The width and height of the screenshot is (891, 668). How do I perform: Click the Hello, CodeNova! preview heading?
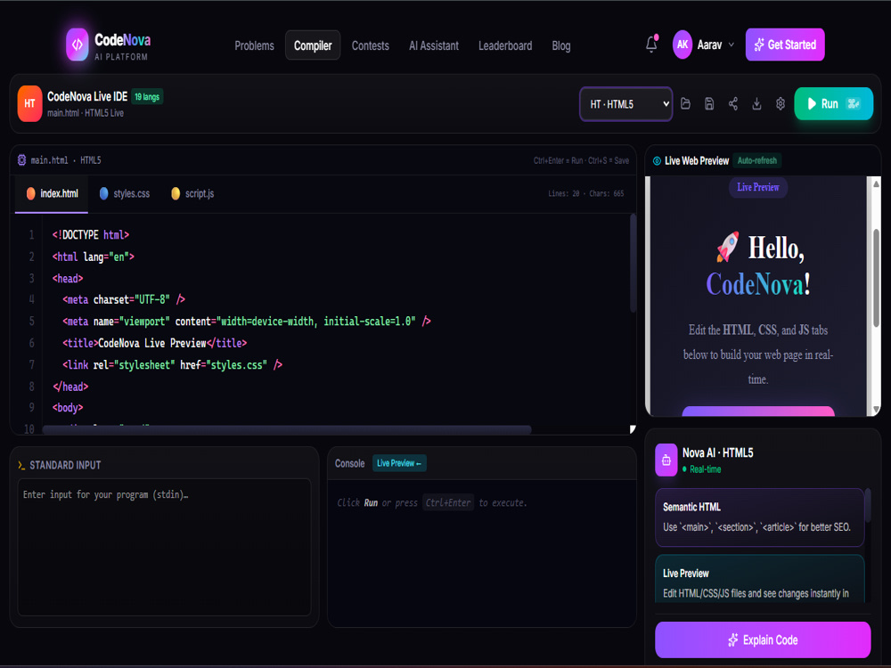[x=758, y=265]
